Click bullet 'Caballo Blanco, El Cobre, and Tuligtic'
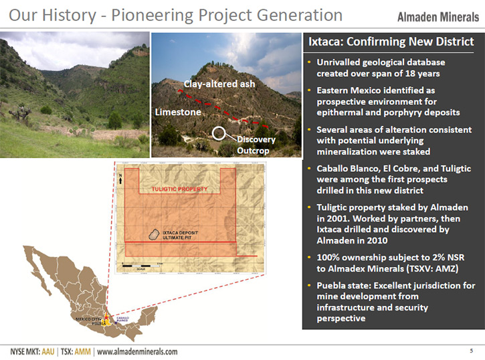Screen dimensions: 485x360 tap(393, 179)
